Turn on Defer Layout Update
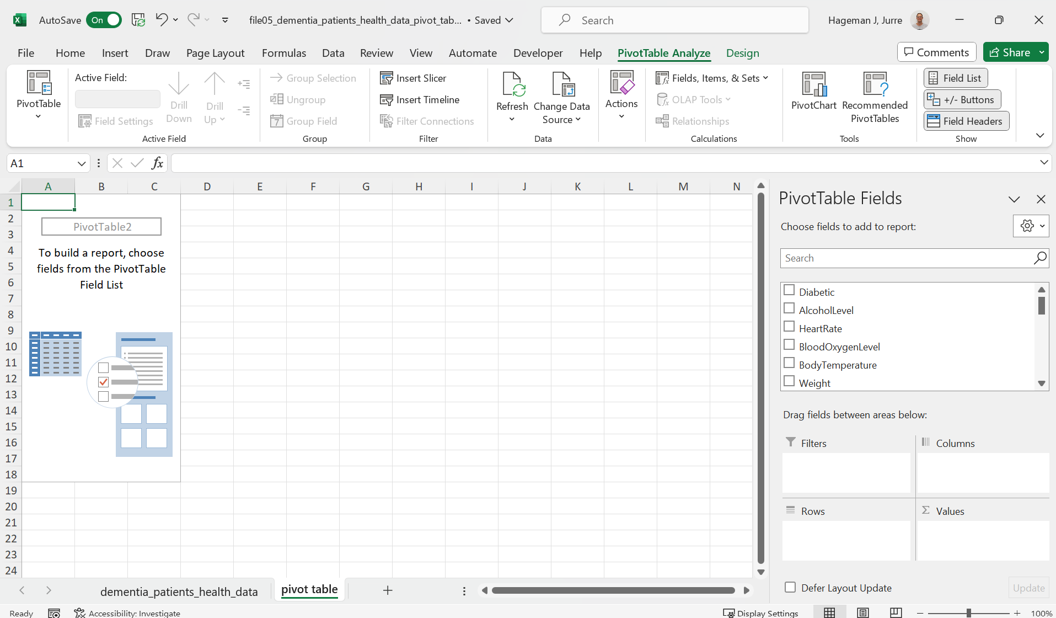This screenshot has width=1056, height=618. [x=791, y=588]
